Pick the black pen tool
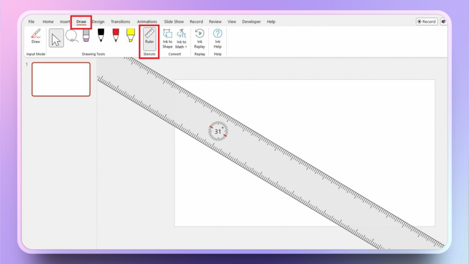This screenshot has width=469, height=264. (100, 37)
